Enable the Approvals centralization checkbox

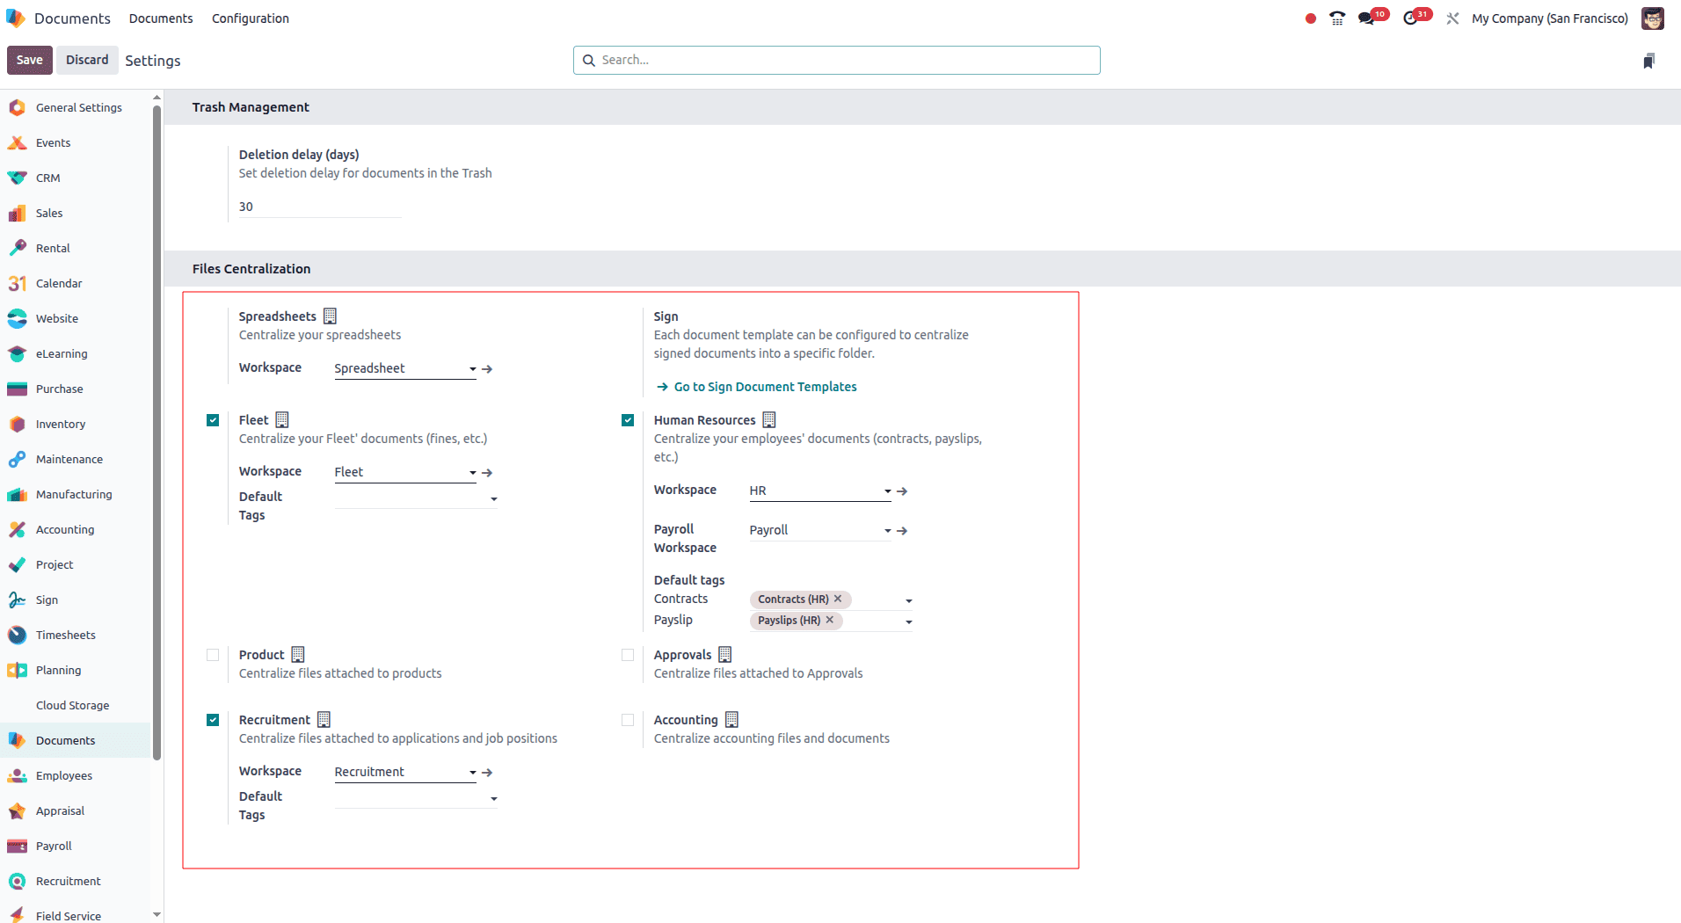tap(627, 655)
